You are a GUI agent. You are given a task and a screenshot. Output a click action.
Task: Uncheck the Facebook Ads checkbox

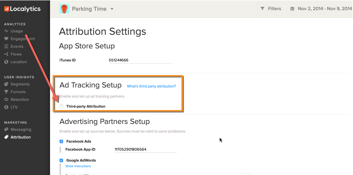point(61,141)
